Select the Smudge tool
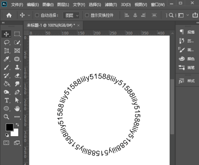The width and height of the screenshot is (199, 165). pyautogui.click(x=17, y=84)
